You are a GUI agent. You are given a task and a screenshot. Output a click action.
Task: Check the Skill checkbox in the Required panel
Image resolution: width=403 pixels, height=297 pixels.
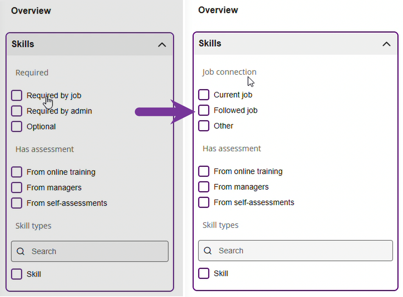(16, 274)
